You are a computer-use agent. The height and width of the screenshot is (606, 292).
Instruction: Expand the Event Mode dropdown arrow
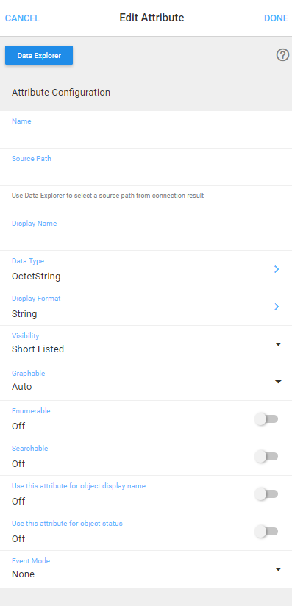(278, 569)
